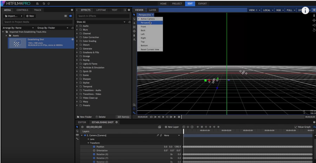Expand the Lens property group

tap(88, 139)
